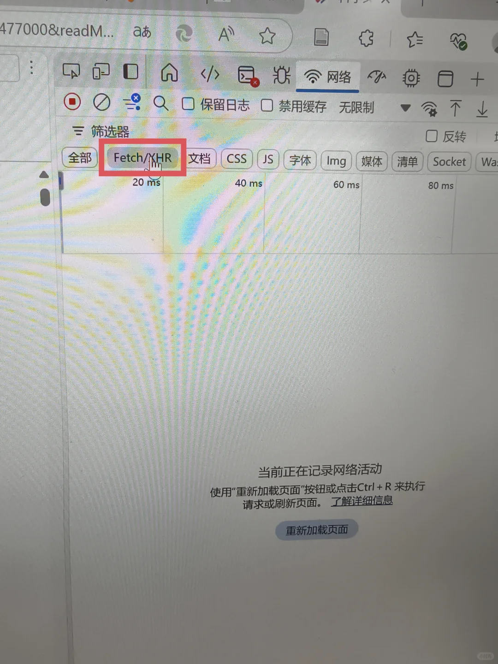
Task: Toggle the DevTools sidebar panel icon
Action: [130, 72]
